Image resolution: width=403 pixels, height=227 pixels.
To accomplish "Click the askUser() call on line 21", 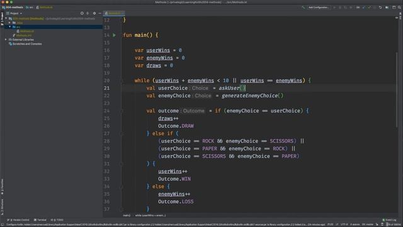I will 232,88.
